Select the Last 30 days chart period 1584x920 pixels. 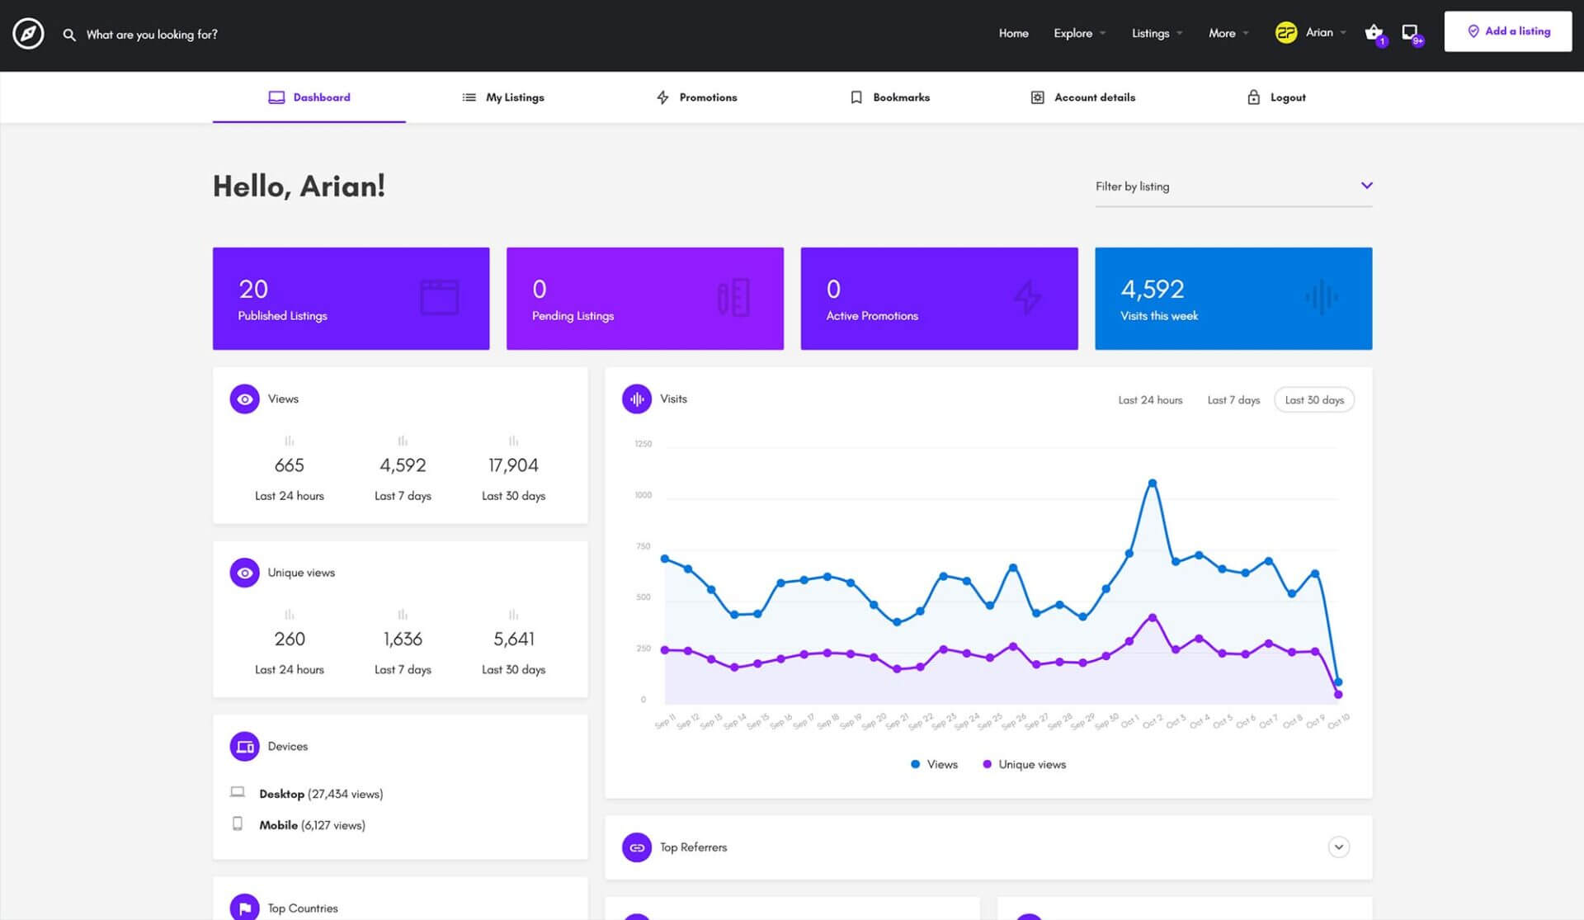tap(1313, 399)
